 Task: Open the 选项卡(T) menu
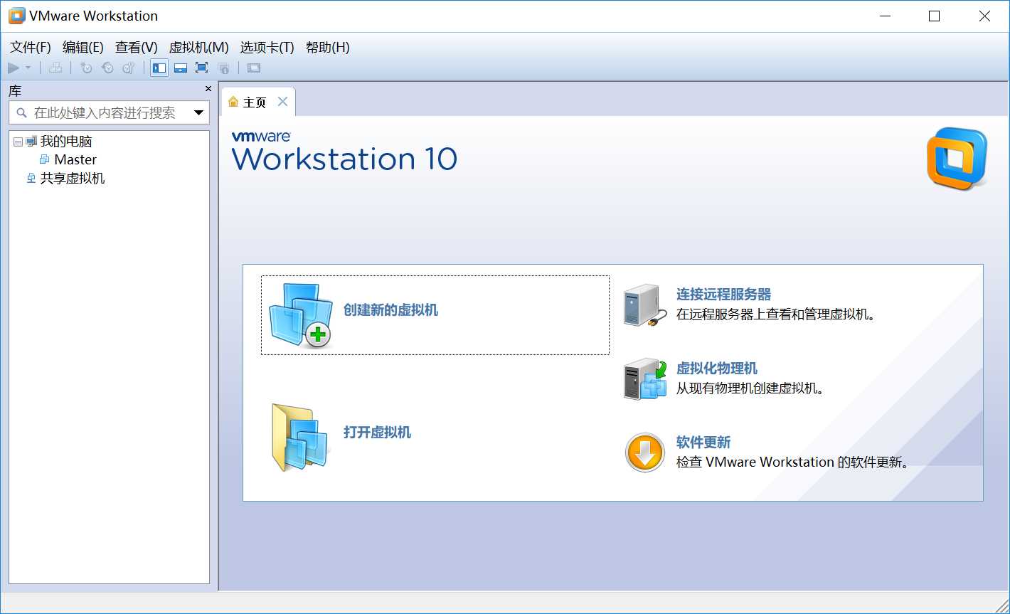[267, 48]
